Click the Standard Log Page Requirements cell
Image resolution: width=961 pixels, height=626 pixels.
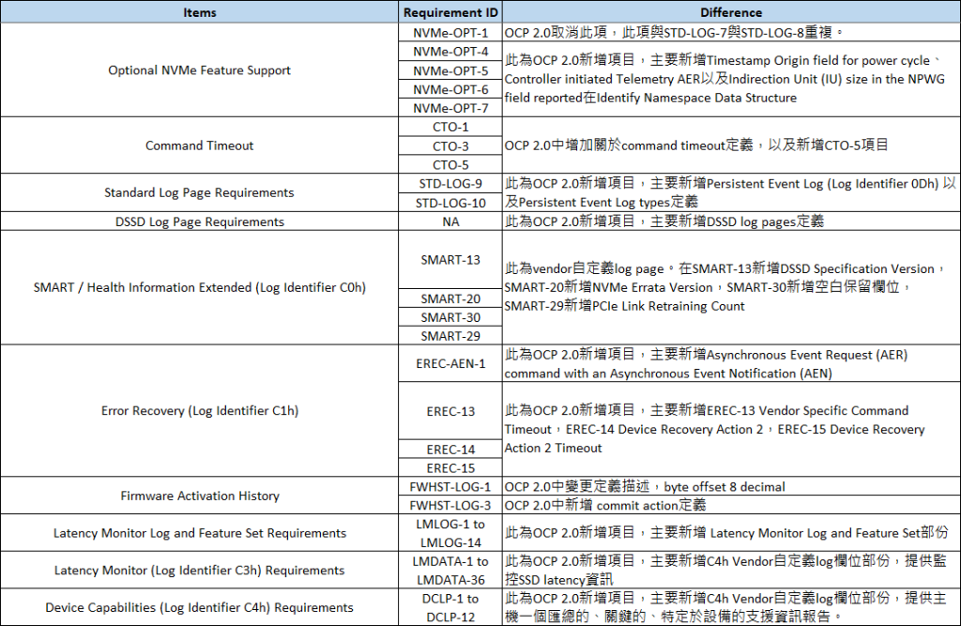[x=199, y=192]
